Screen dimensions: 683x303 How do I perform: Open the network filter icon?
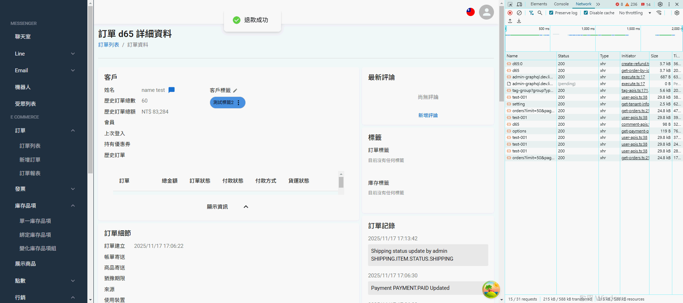click(531, 13)
